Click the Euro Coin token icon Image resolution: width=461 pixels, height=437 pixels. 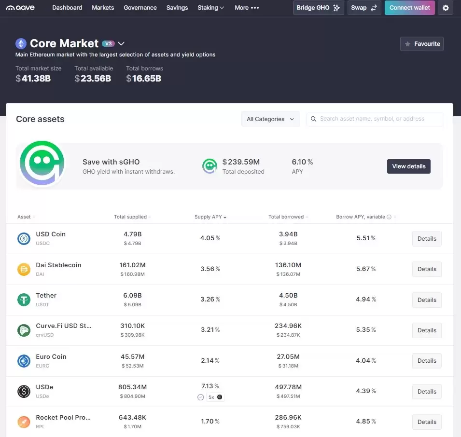tap(24, 361)
